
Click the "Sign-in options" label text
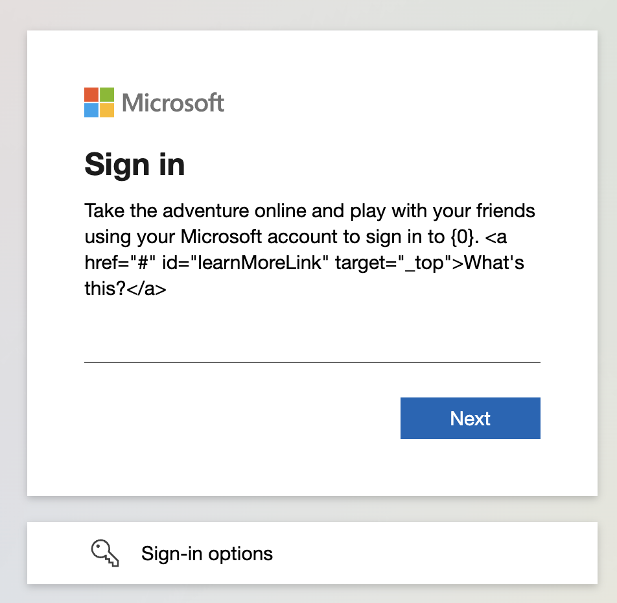pos(207,554)
